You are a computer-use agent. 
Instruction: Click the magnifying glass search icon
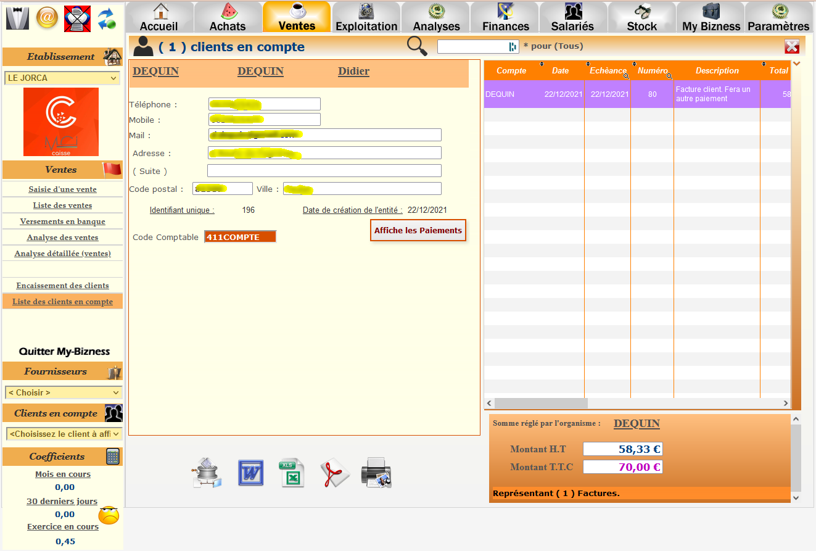point(417,46)
